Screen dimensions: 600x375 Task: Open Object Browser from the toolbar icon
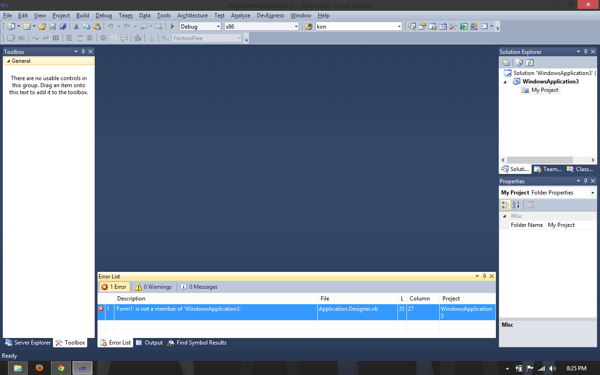click(x=443, y=26)
